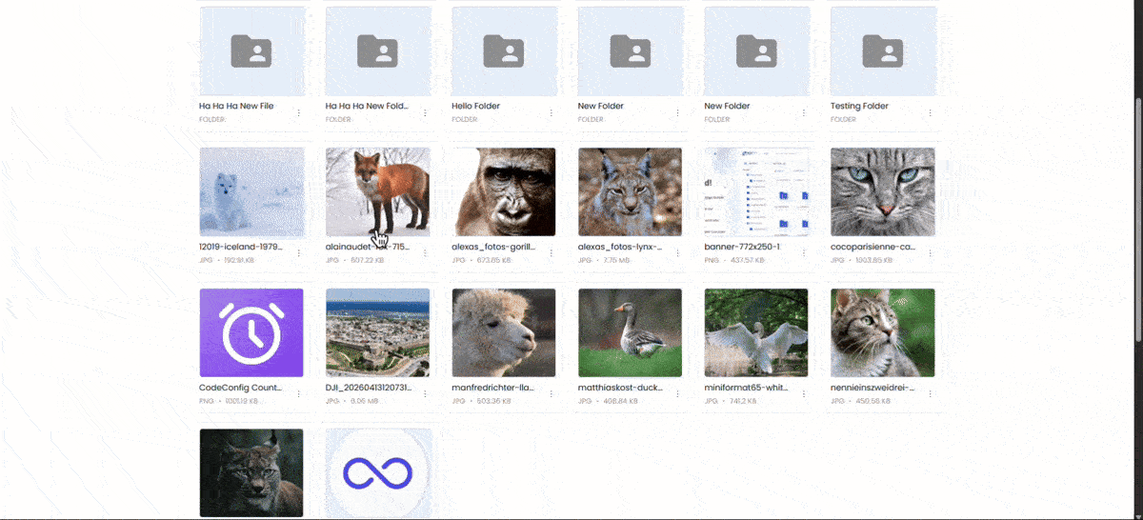Image resolution: width=1143 pixels, height=520 pixels.
Task: Click the file name alexas_fotos-gorill...
Action: coord(493,247)
